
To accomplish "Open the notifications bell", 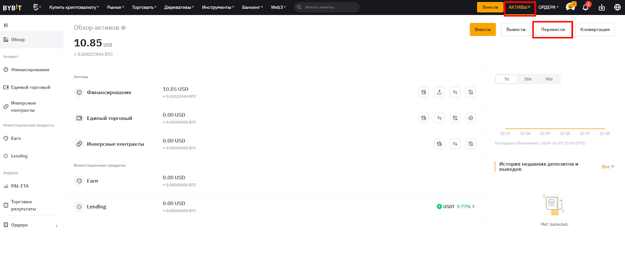I will tap(586, 7).
